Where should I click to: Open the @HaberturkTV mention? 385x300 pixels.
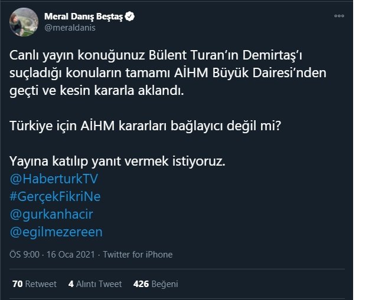[x=54, y=179]
